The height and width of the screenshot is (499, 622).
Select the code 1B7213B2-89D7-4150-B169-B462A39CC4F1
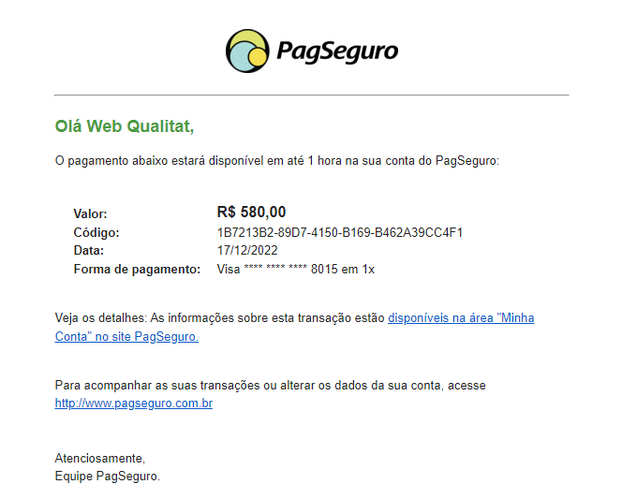339,232
